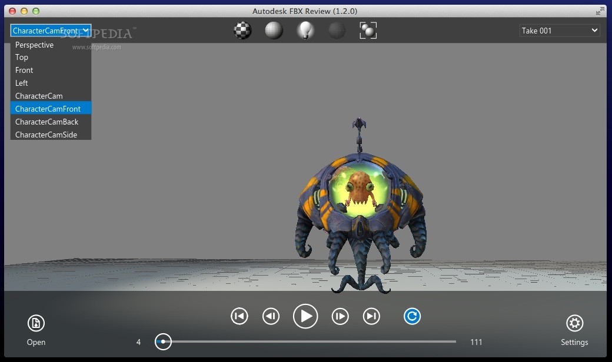Click the alien character model in viewport
The width and height of the screenshot is (612, 362).
[x=360, y=206]
